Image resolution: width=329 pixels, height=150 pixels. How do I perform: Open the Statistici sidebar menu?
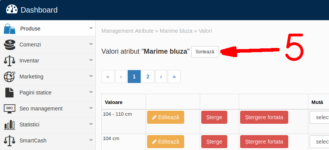pyautogui.click(x=48, y=124)
